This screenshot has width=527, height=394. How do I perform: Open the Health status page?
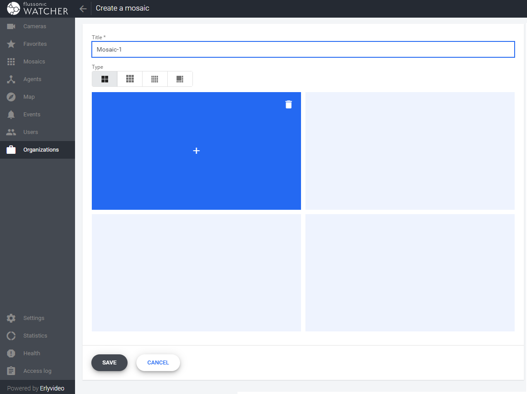(31, 353)
